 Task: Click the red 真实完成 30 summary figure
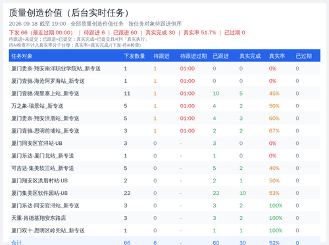[161, 33]
